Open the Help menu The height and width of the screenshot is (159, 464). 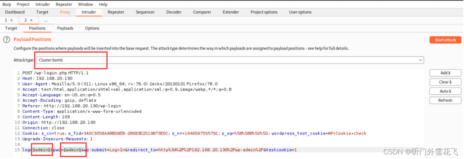coord(103,4)
